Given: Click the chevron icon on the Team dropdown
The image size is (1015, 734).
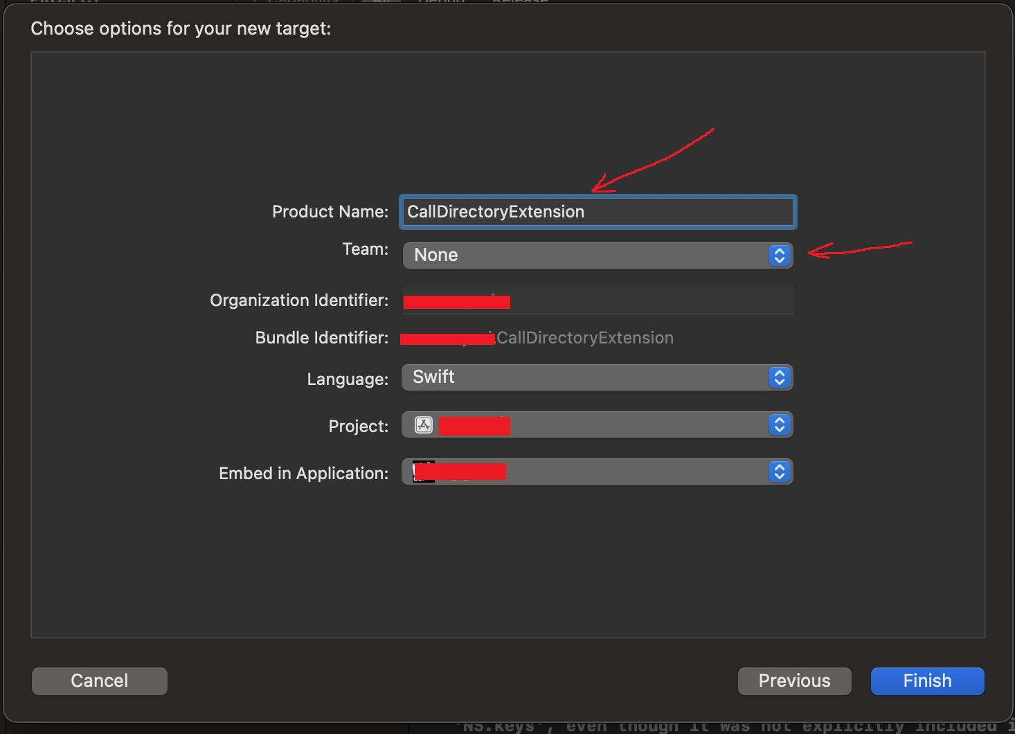Looking at the screenshot, I should [x=779, y=255].
